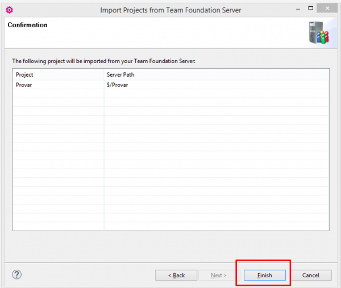Cancel the import wizard
The width and height of the screenshot is (341, 288).
click(310, 275)
